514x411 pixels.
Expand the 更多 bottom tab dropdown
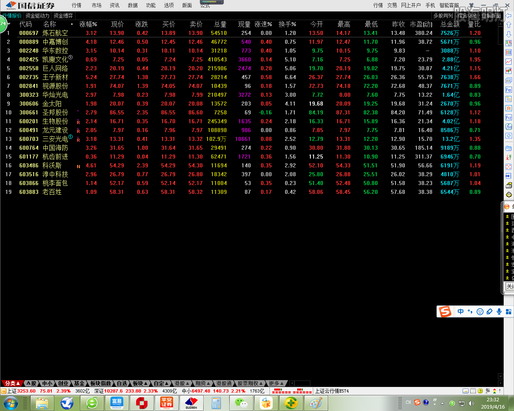276,383
